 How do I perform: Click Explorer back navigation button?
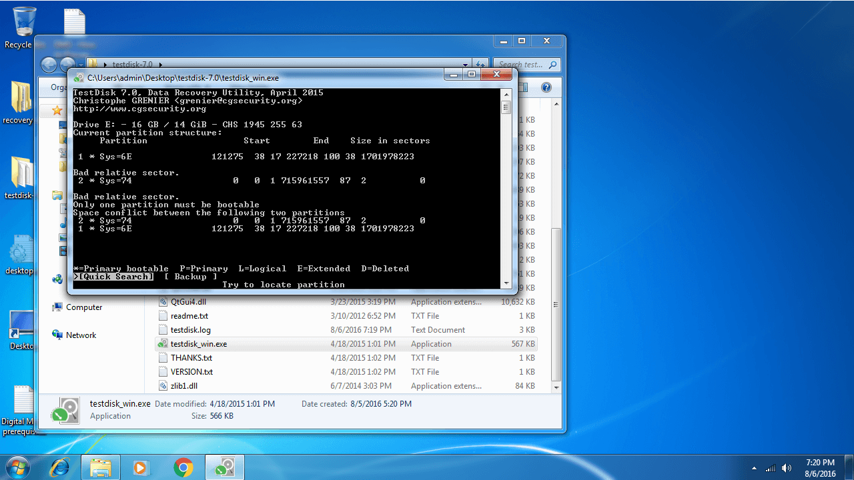(49, 65)
